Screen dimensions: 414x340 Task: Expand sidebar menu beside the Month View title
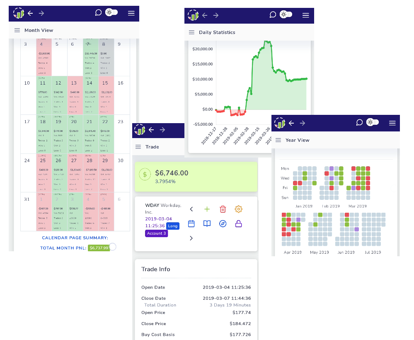click(17, 30)
